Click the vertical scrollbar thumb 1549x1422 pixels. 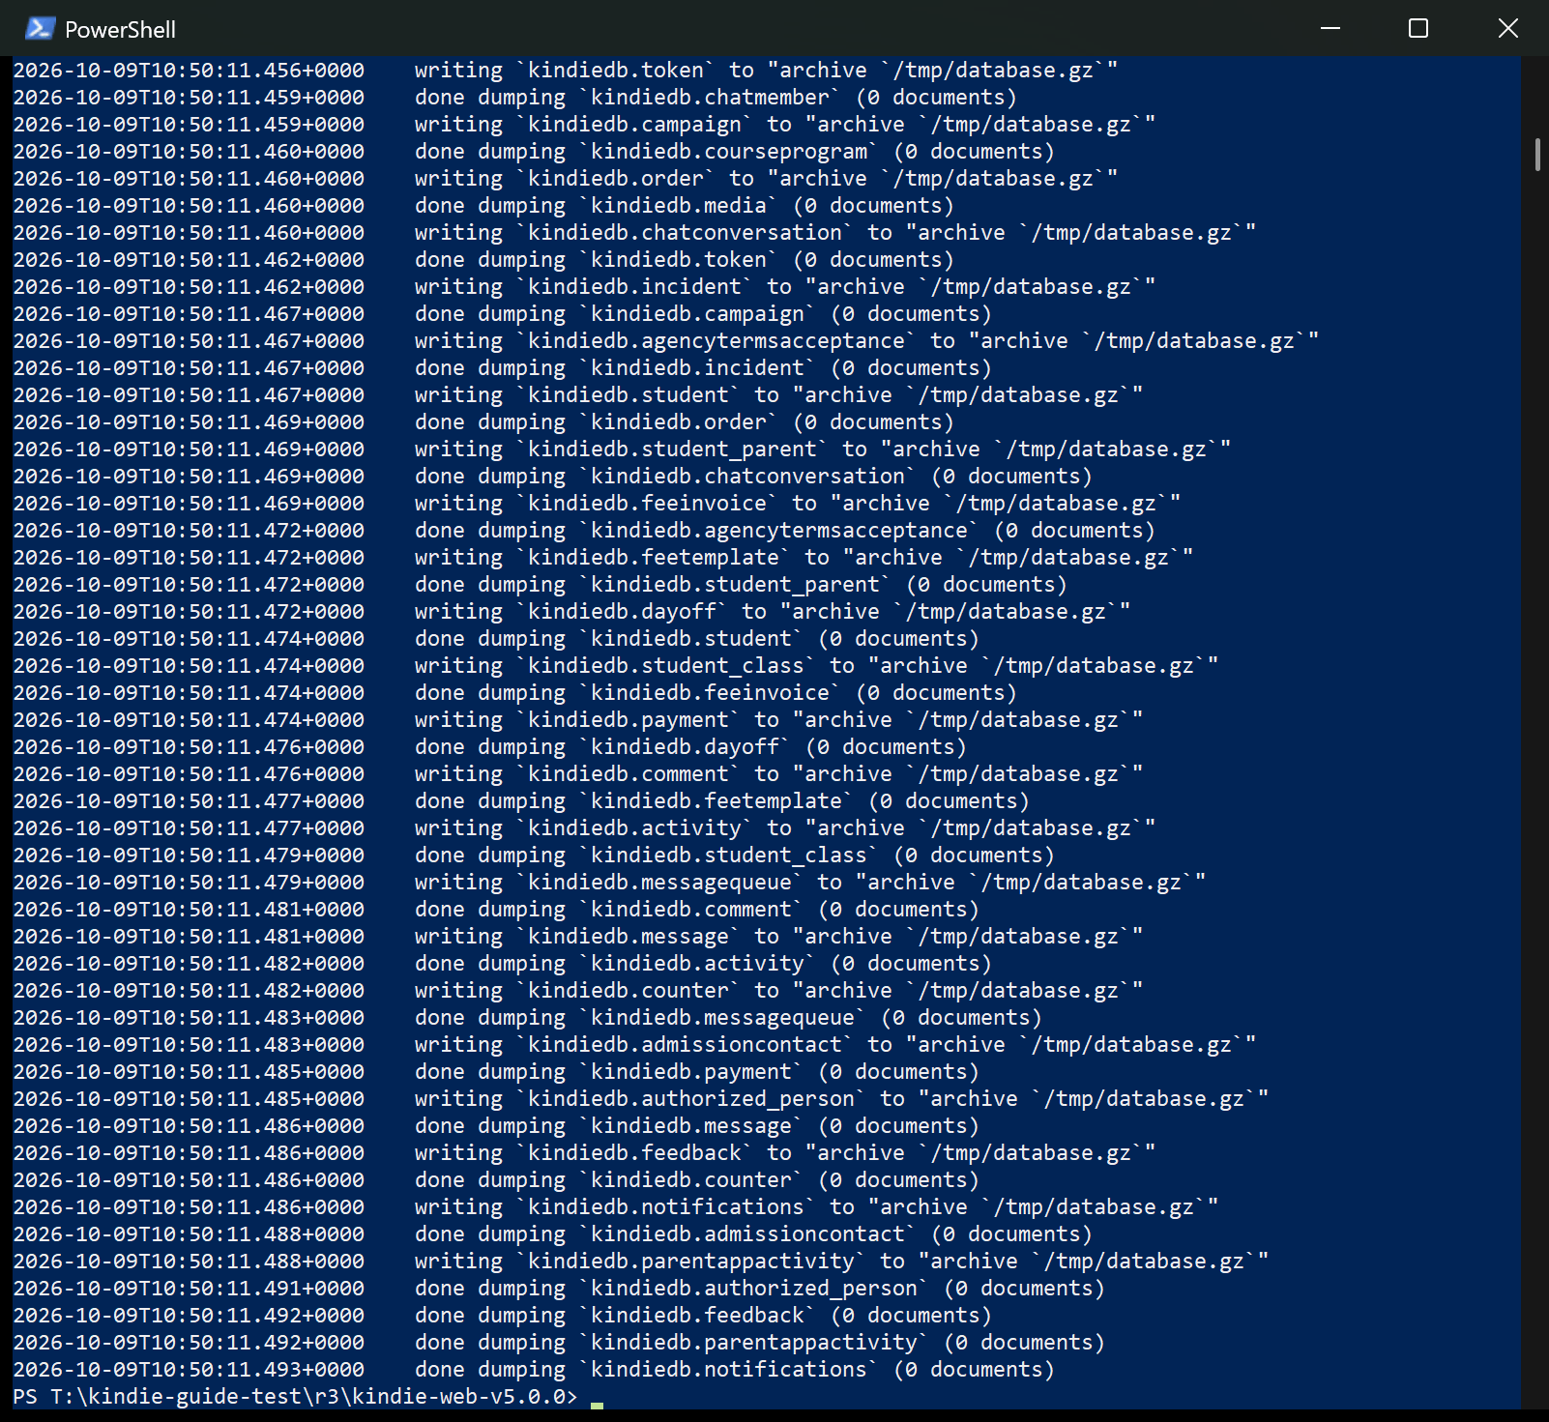coord(1537,155)
